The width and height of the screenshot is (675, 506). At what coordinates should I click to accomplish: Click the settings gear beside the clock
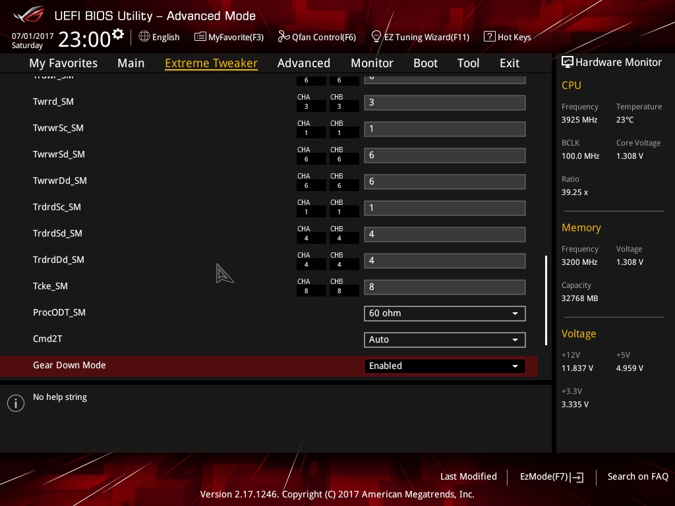click(x=118, y=34)
